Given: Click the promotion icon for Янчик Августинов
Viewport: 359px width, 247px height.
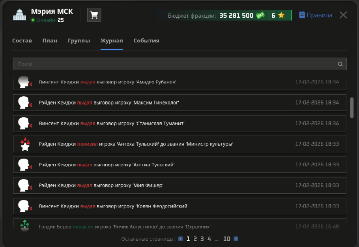Looking at the screenshot, I should (25, 226).
